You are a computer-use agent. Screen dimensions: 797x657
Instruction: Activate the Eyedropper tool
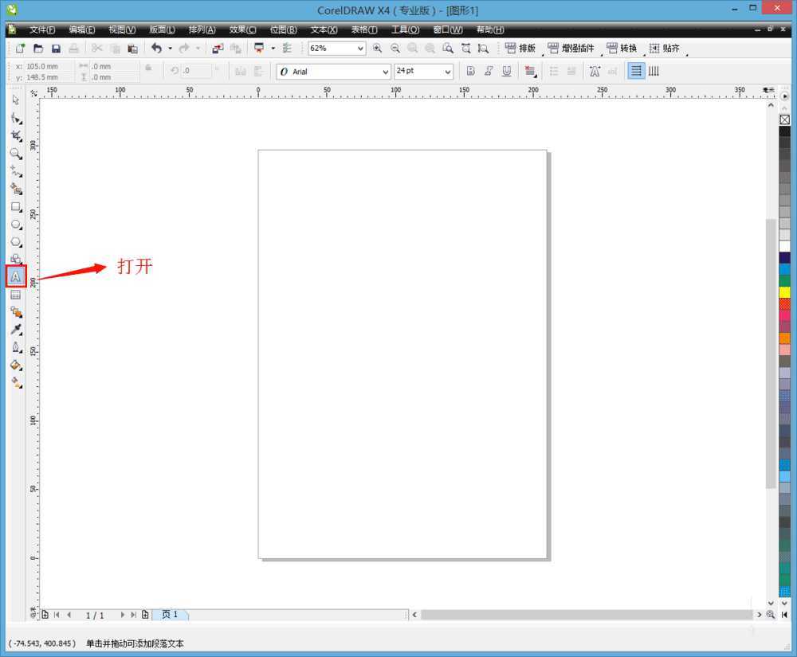pos(15,330)
